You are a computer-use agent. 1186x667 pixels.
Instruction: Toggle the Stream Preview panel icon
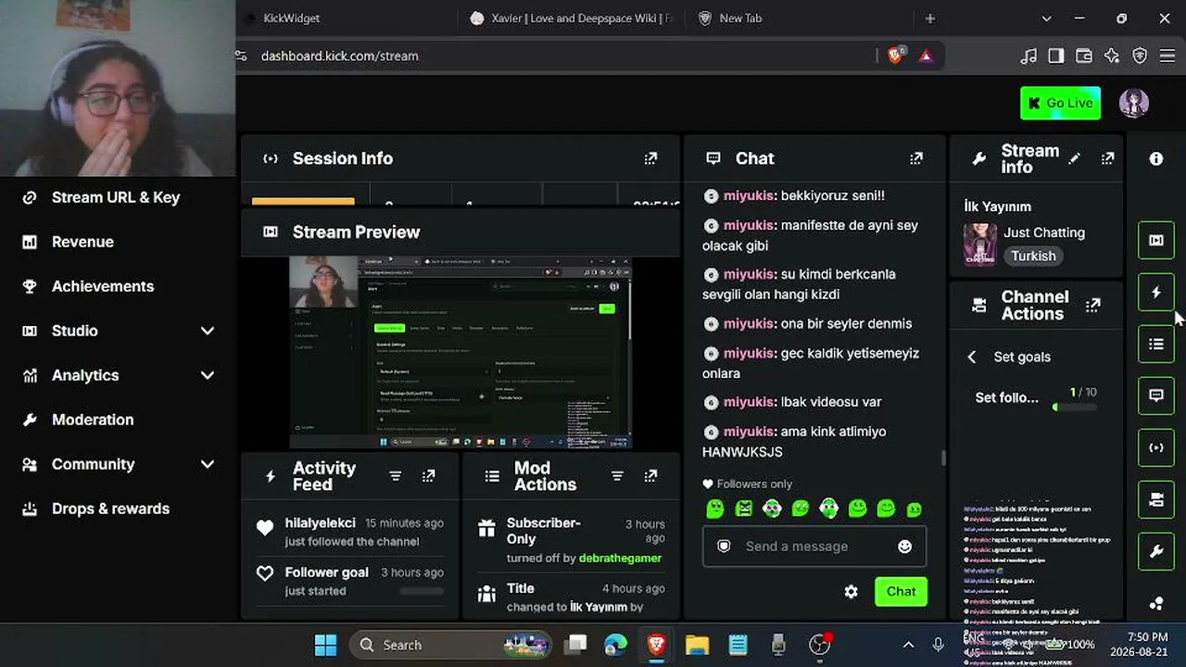[x=1156, y=240]
